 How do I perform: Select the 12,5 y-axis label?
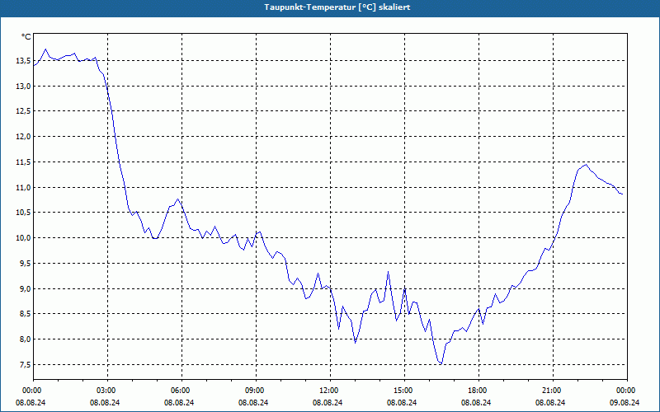point(23,111)
